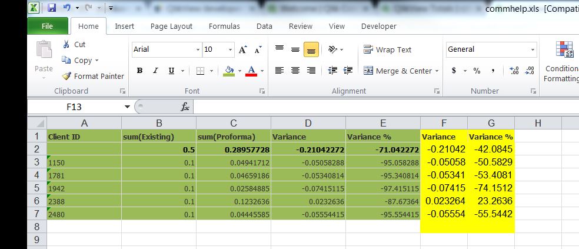
Task: Click the Paste clipboard icon
Action: (44, 50)
